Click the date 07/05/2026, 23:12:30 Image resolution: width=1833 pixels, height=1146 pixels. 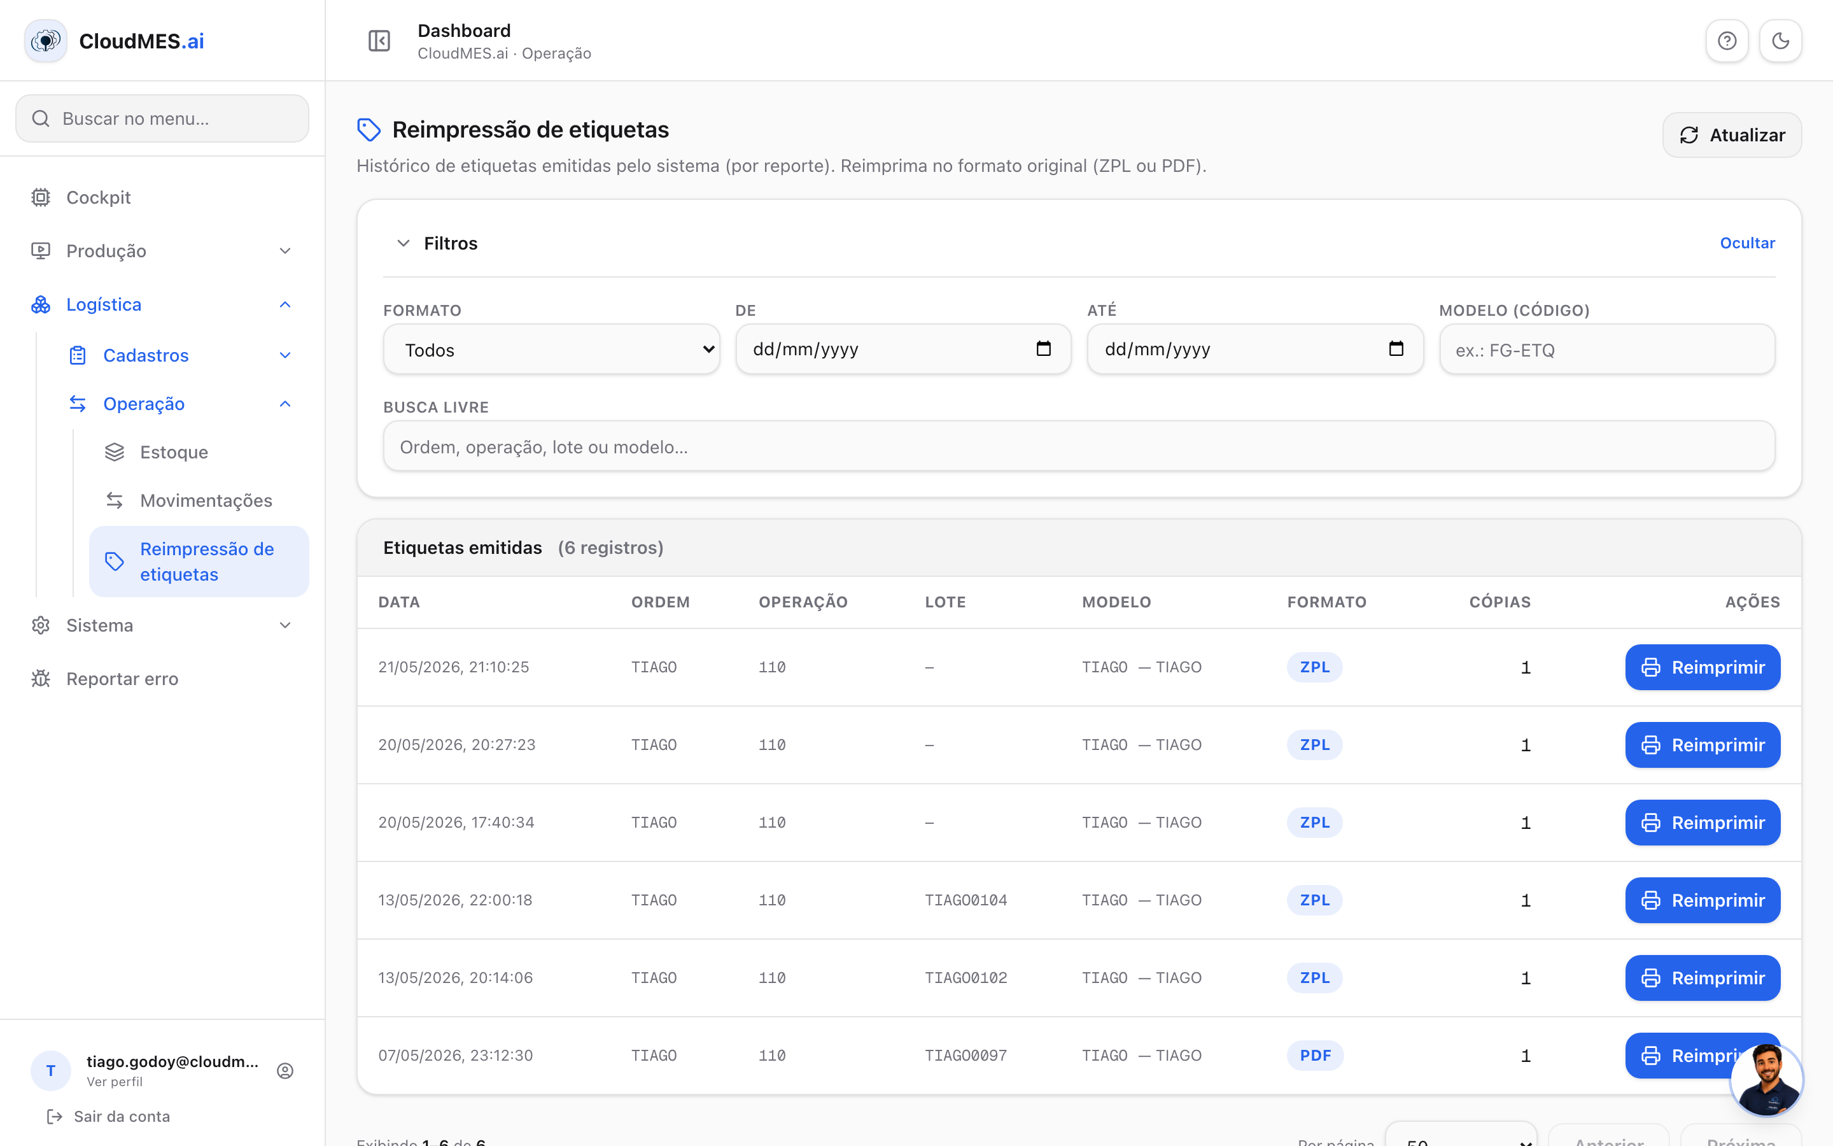point(455,1056)
